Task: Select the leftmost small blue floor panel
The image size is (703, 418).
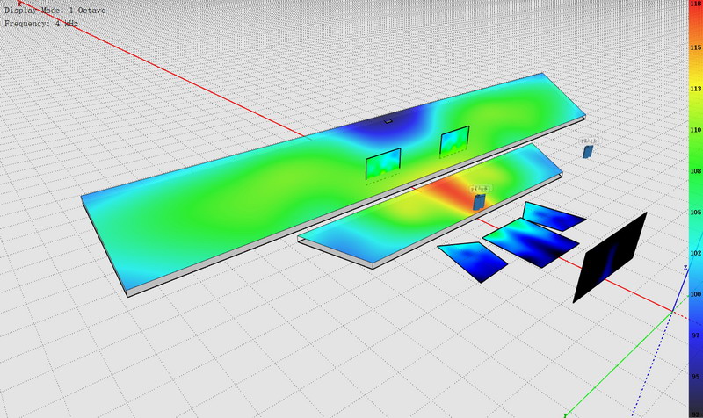Action: point(474,261)
